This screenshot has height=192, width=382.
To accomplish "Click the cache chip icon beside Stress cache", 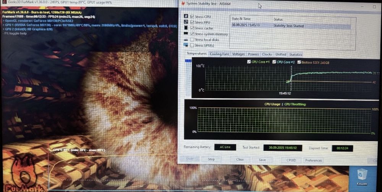I will (x=186, y=28).
